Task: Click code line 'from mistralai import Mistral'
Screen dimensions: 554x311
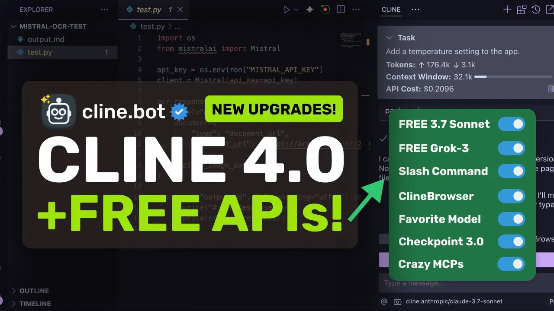Action: pos(219,48)
